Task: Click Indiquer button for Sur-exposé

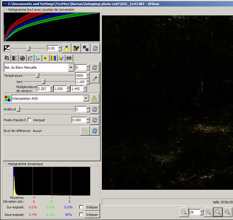Action: [x=92, y=207]
